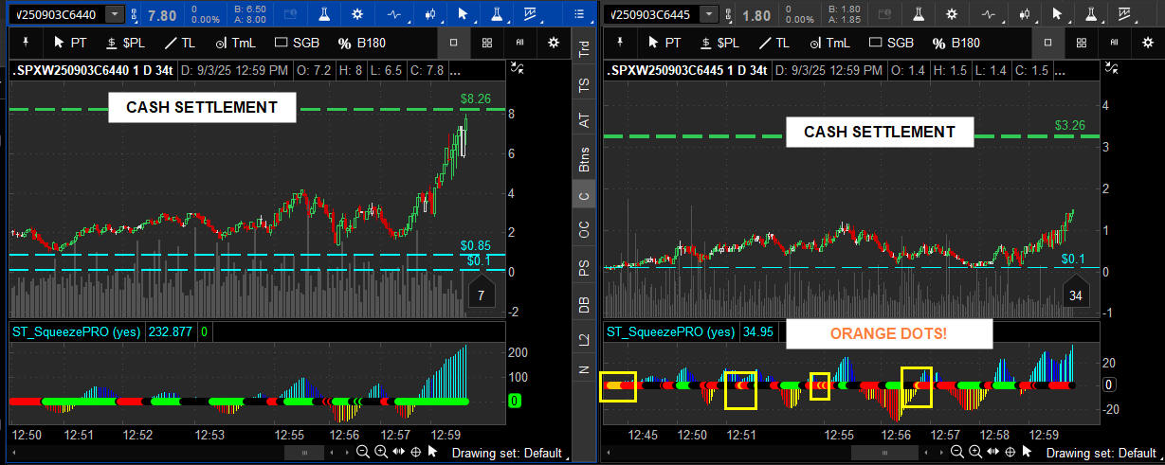Click candlestick chart style icon on right chart
Image resolution: width=1165 pixels, height=465 pixels.
click(x=1026, y=14)
